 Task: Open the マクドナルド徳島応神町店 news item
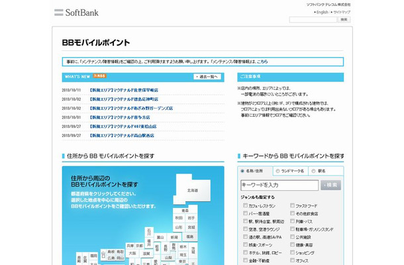pyautogui.click(x=123, y=99)
